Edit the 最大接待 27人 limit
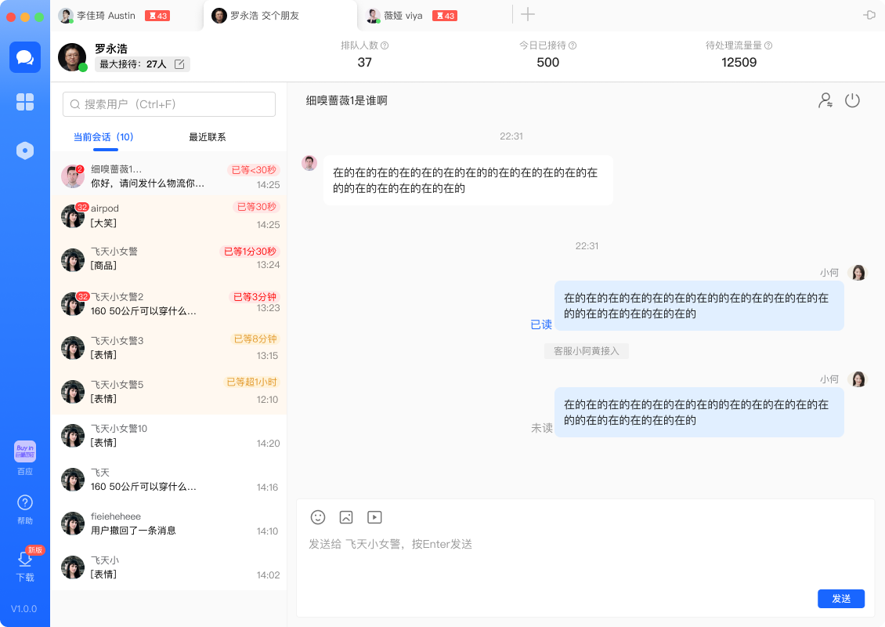This screenshot has width=885, height=627. [x=179, y=64]
